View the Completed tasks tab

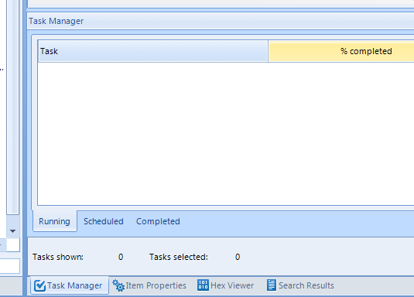[158, 221]
